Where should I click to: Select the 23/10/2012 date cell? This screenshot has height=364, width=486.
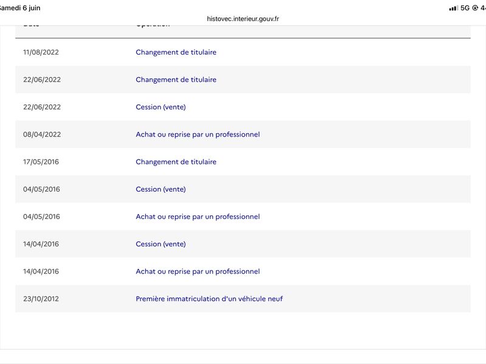(41, 298)
